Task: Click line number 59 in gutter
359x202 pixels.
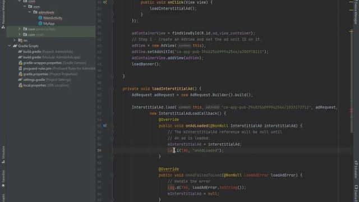Action: point(99,150)
